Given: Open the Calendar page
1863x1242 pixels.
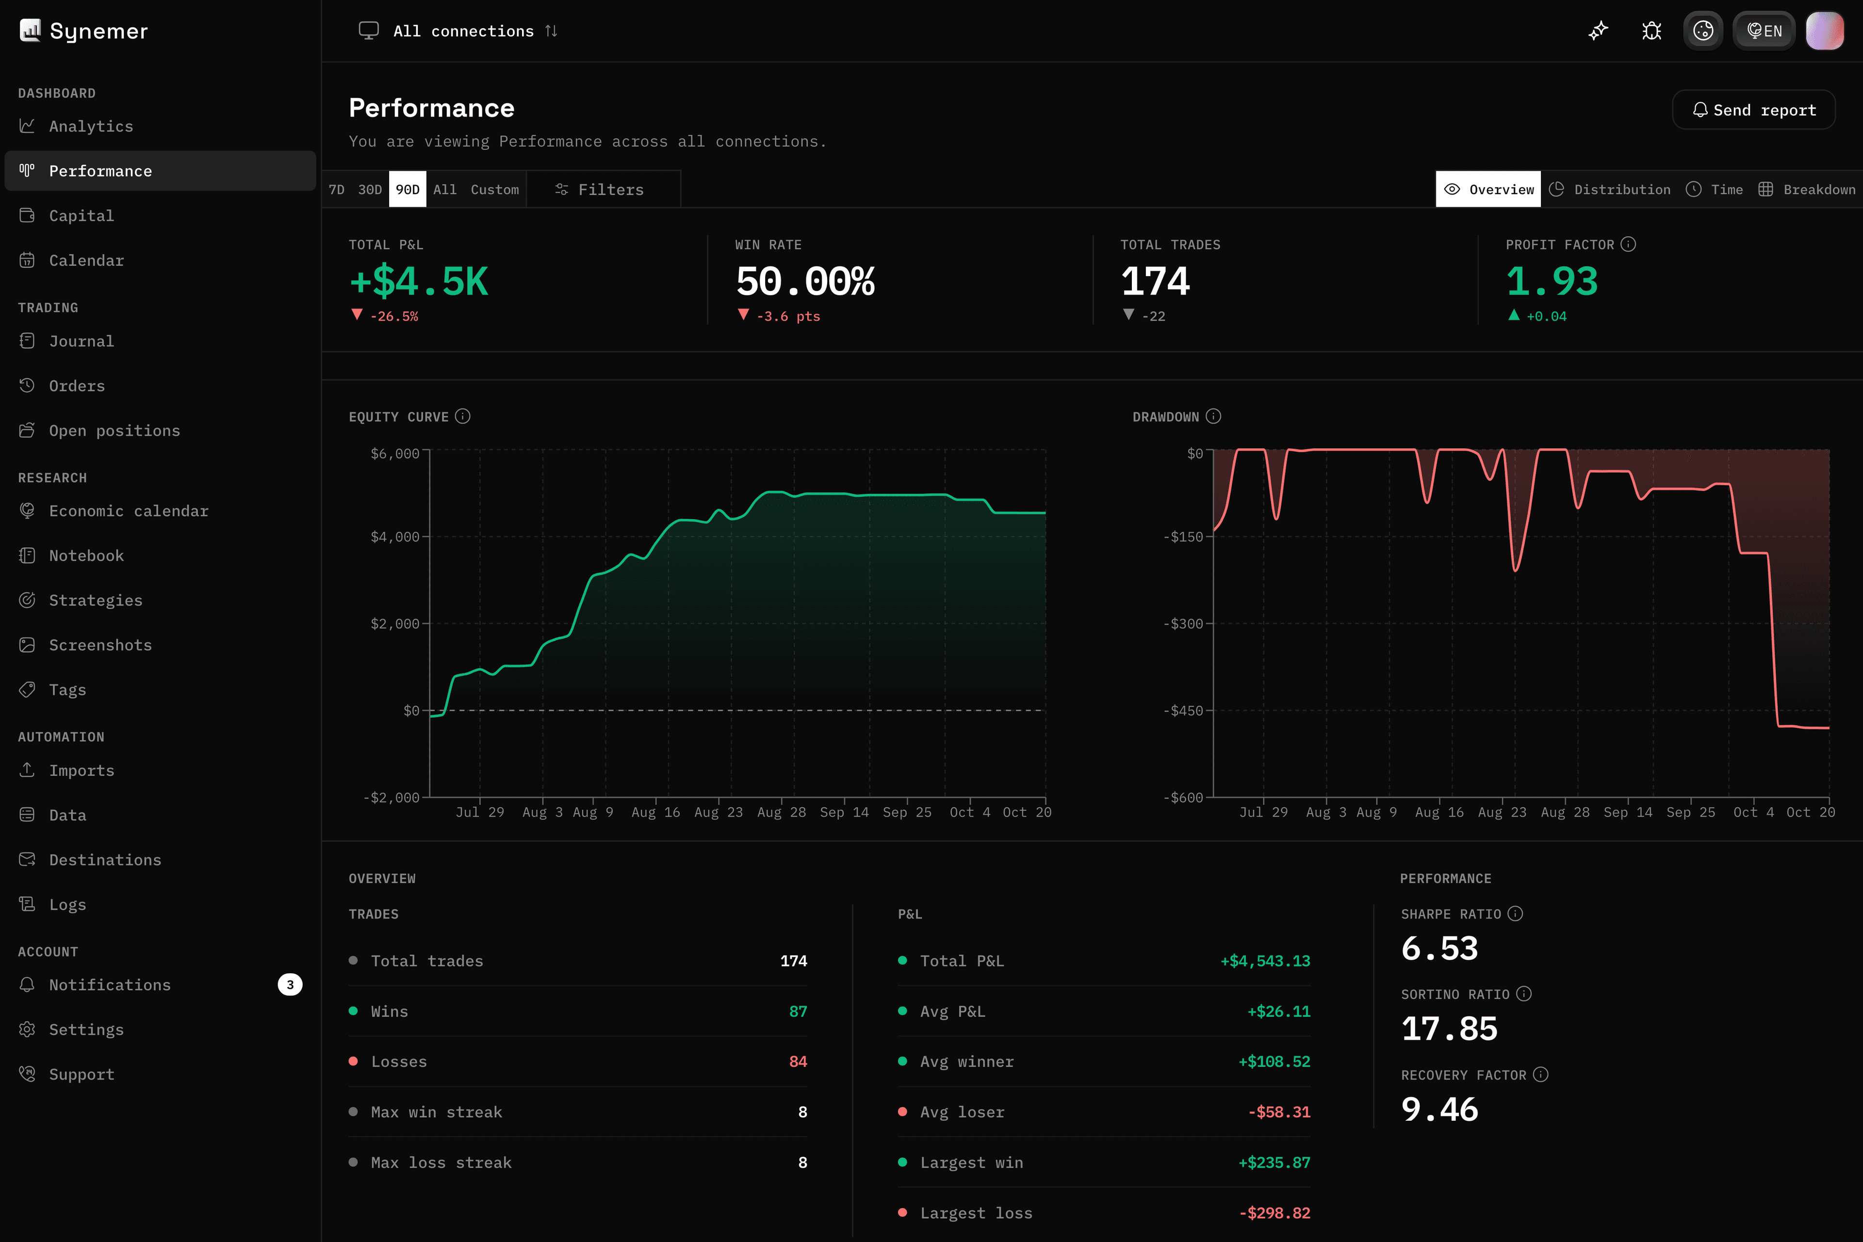Looking at the screenshot, I should pyautogui.click(x=160, y=261).
